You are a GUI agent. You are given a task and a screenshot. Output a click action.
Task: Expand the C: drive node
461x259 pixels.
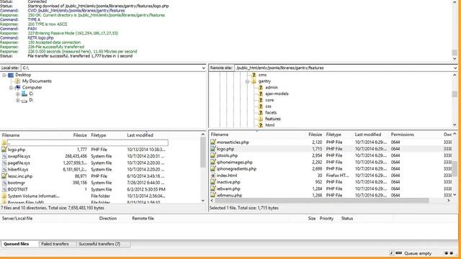17,94
